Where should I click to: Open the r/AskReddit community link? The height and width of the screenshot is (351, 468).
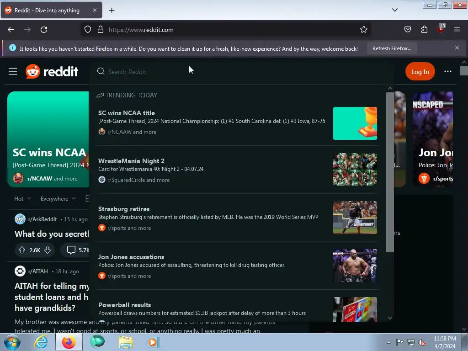tap(43, 219)
